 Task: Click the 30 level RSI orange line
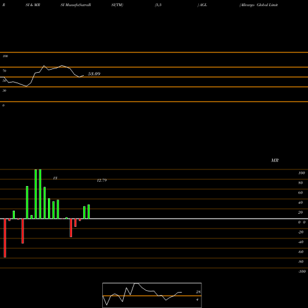(154, 87)
